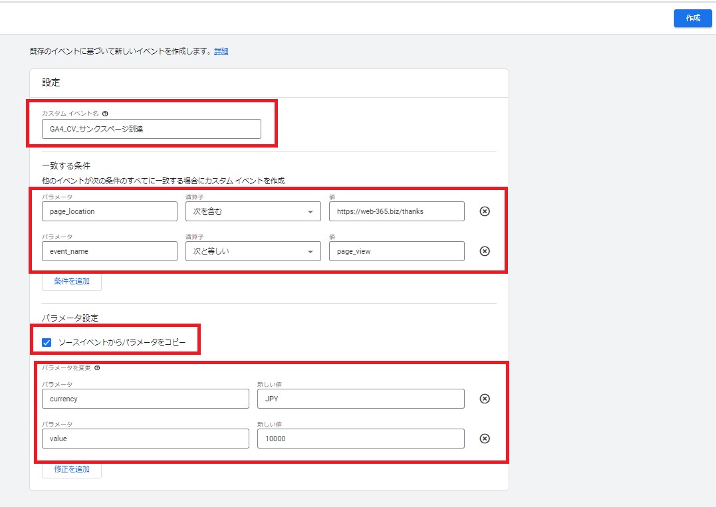Screen dimensions: 716x507
Task: Click the 作成 create button
Action: point(692,18)
